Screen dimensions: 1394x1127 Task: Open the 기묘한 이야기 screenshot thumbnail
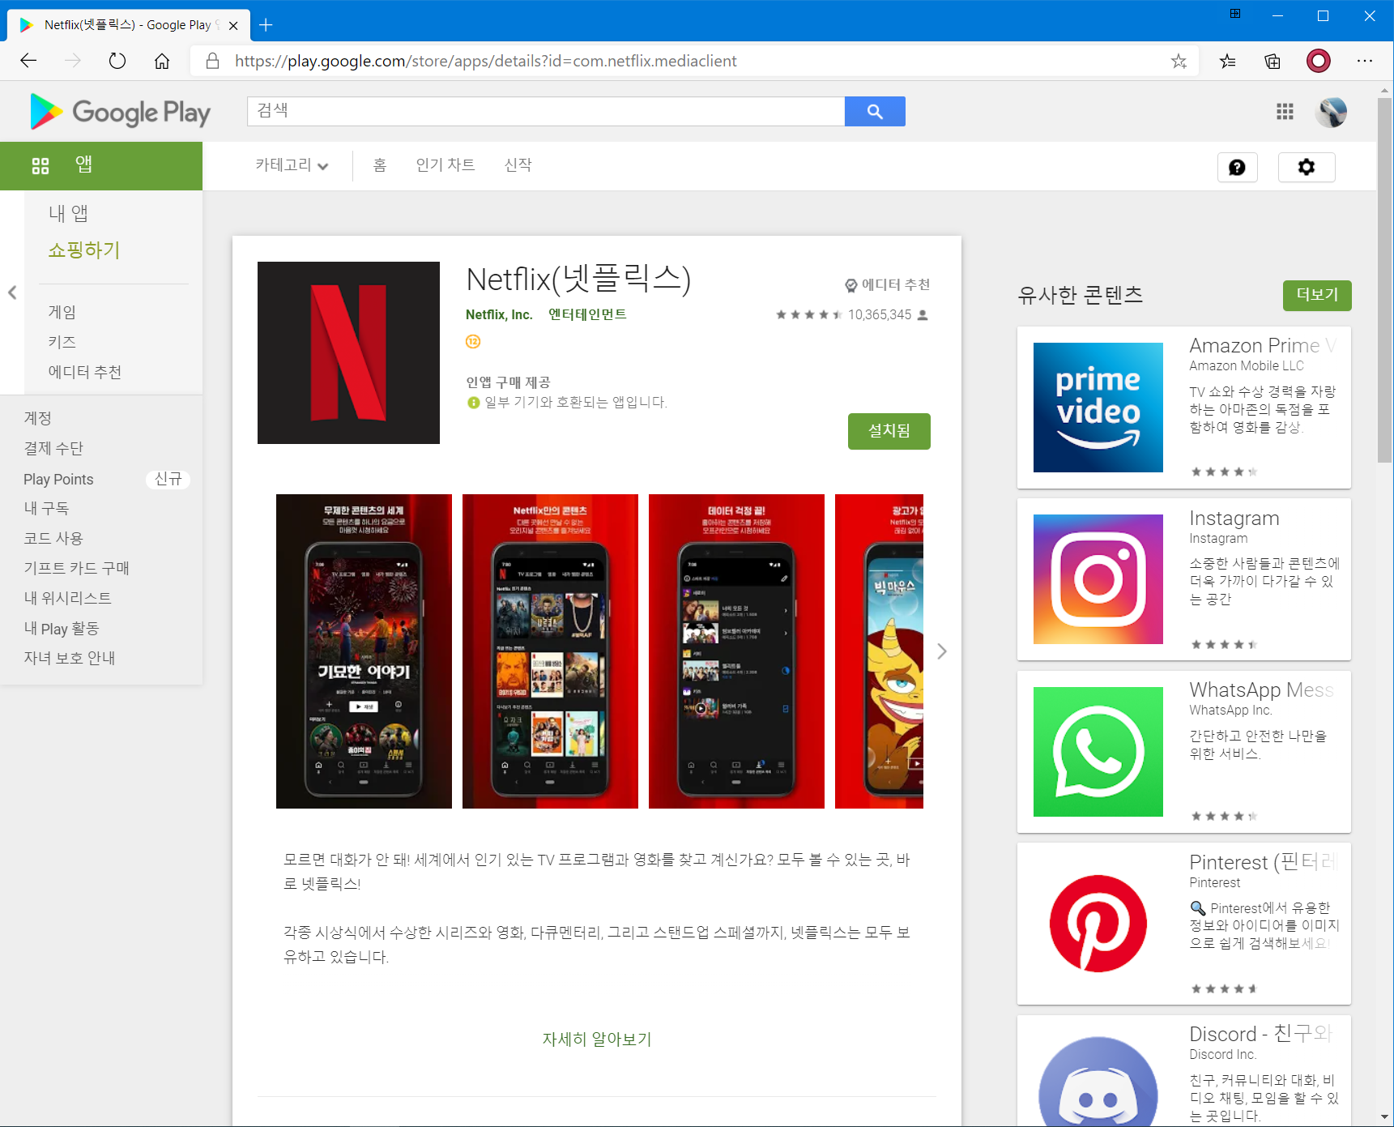pos(364,651)
